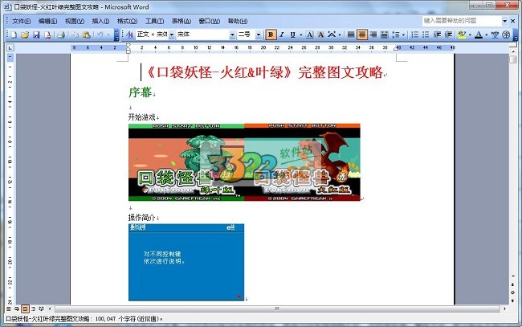Apply bulleted list formatting

point(426,35)
